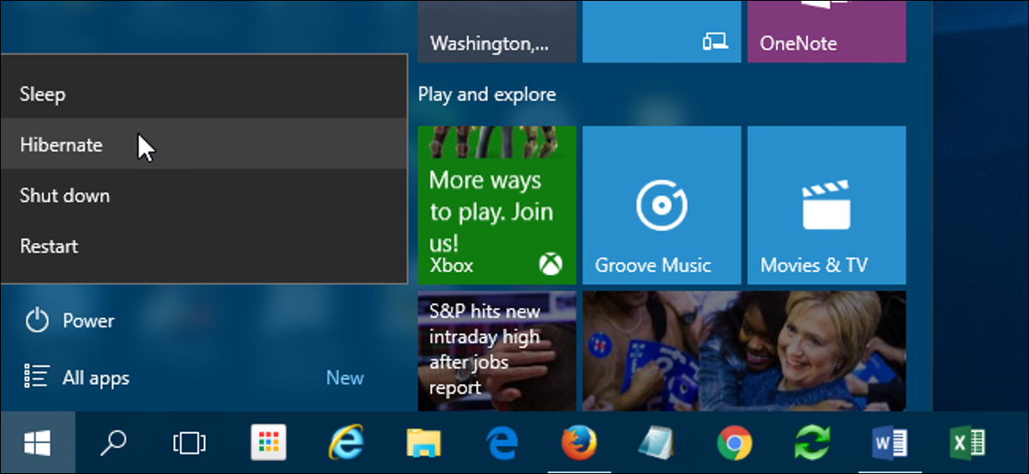Open File Explorer from the taskbar
Viewport: 1029px width, 474px height.
tap(424, 443)
